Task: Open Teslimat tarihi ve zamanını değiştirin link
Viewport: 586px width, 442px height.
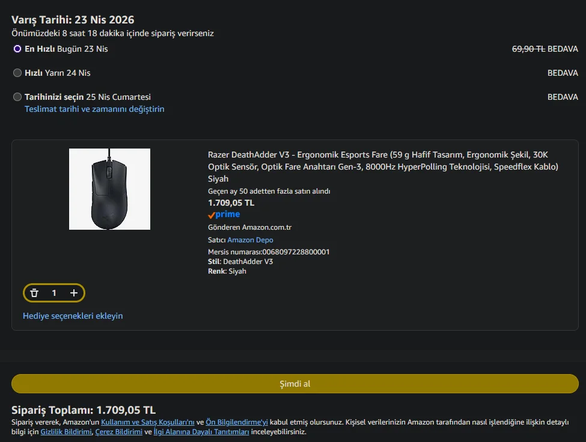Action: [94, 109]
